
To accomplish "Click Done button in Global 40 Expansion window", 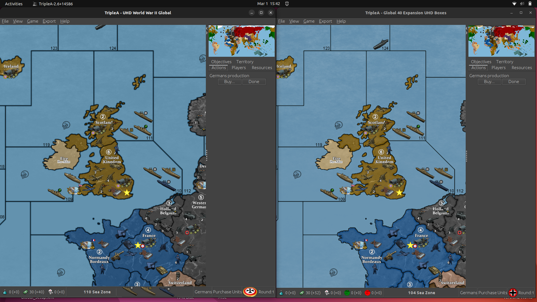I will tap(514, 82).
